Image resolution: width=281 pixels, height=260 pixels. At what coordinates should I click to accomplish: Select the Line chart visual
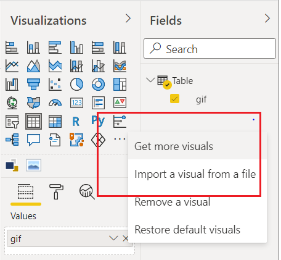[x=12, y=65]
